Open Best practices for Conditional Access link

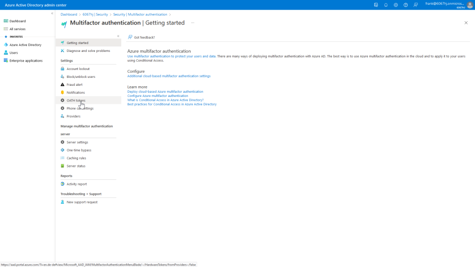(x=172, y=104)
